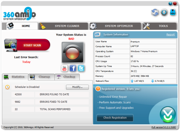
Task: Click the Check Registration button
Action: coord(115,118)
